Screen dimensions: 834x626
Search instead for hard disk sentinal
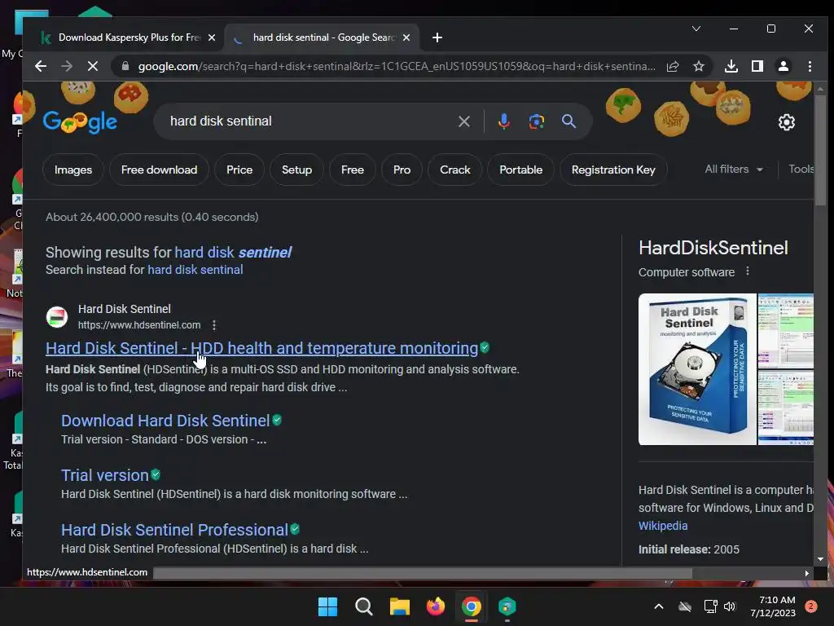(195, 270)
